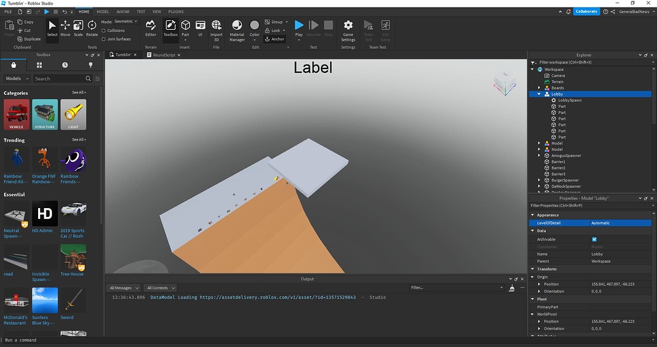Enable the Collisions checkbox
657x347 pixels.
[x=103, y=30]
